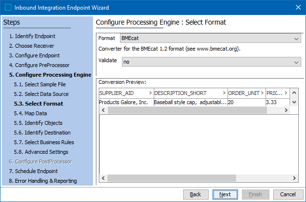
Task: Click inner table scroll right arrow
Action: click(286, 110)
